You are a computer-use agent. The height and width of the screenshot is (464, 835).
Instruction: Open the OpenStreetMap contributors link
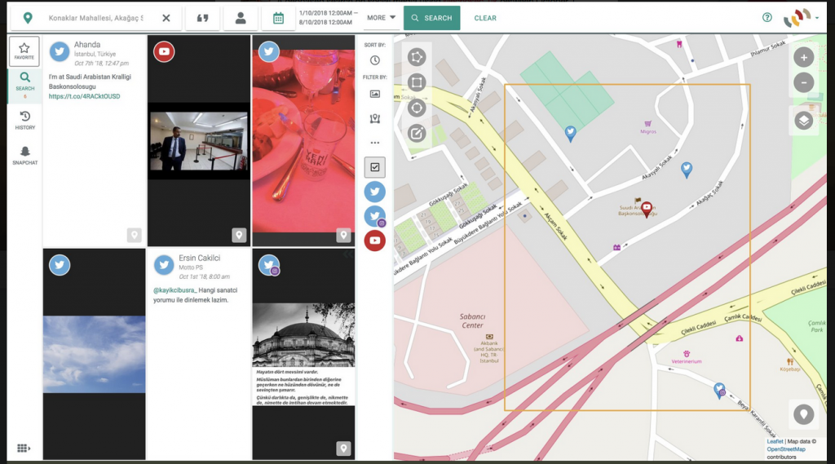click(786, 449)
